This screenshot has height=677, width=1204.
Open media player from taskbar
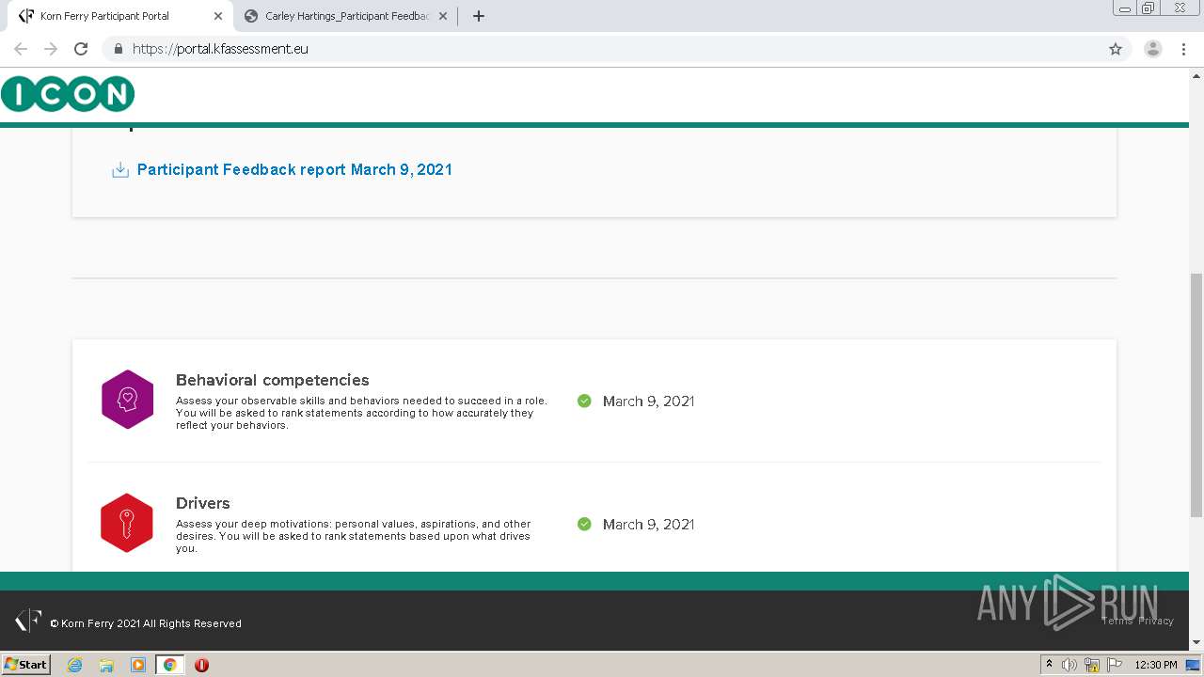(x=138, y=665)
